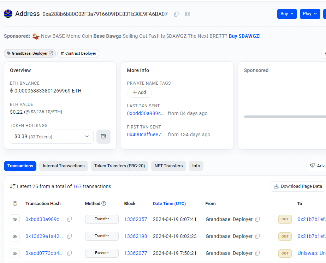The height and width of the screenshot is (263, 326).
Task: Click the Transfer method badge in block 13362357 row
Action: 102,219
